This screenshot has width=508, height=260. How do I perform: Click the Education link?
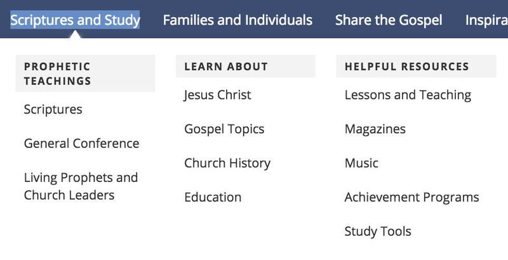coord(213,197)
